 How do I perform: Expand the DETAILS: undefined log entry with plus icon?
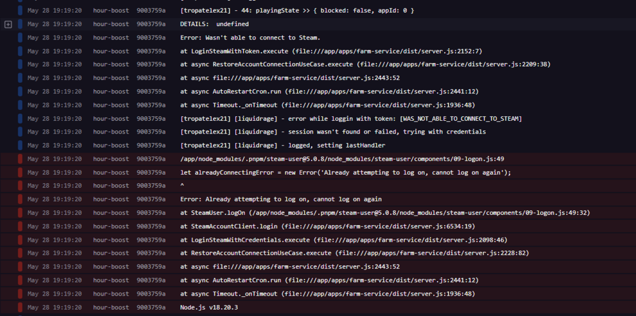tap(8, 24)
